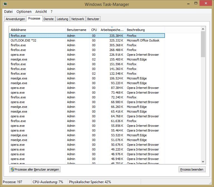Open the ? help menu
214x187 pixels.
tap(52, 12)
